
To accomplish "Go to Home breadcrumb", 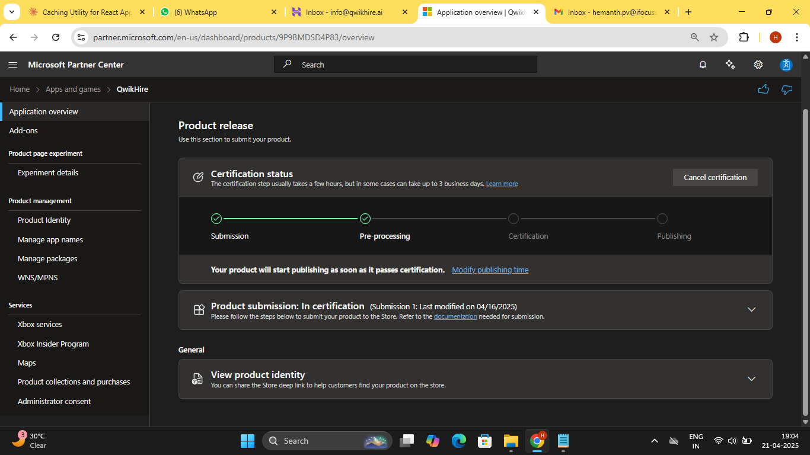I will tap(20, 89).
